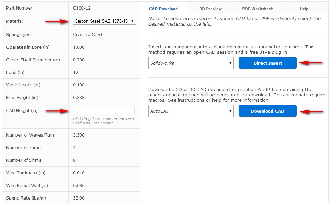Click the Clears Shaft Diameter (in) label
331x206 pixels.
pos(33,60)
